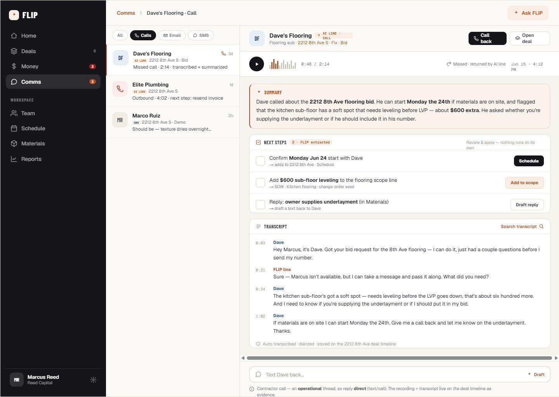The width and height of the screenshot is (559, 397).
Task: Click the MR avatar in the thread list
Action: coord(120,120)
